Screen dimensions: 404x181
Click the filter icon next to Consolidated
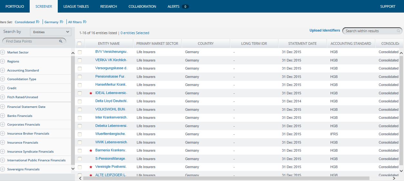[38, 22]
